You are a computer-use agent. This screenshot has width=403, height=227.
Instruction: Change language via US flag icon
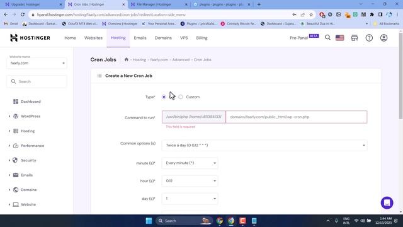pyautogui.click(x=339, y=38)
